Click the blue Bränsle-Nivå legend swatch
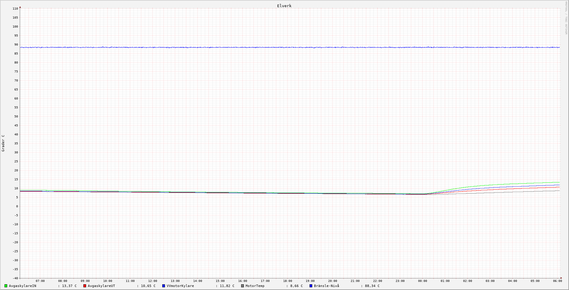The height and width of the screenshot is (290, 569). pos(311,286)
